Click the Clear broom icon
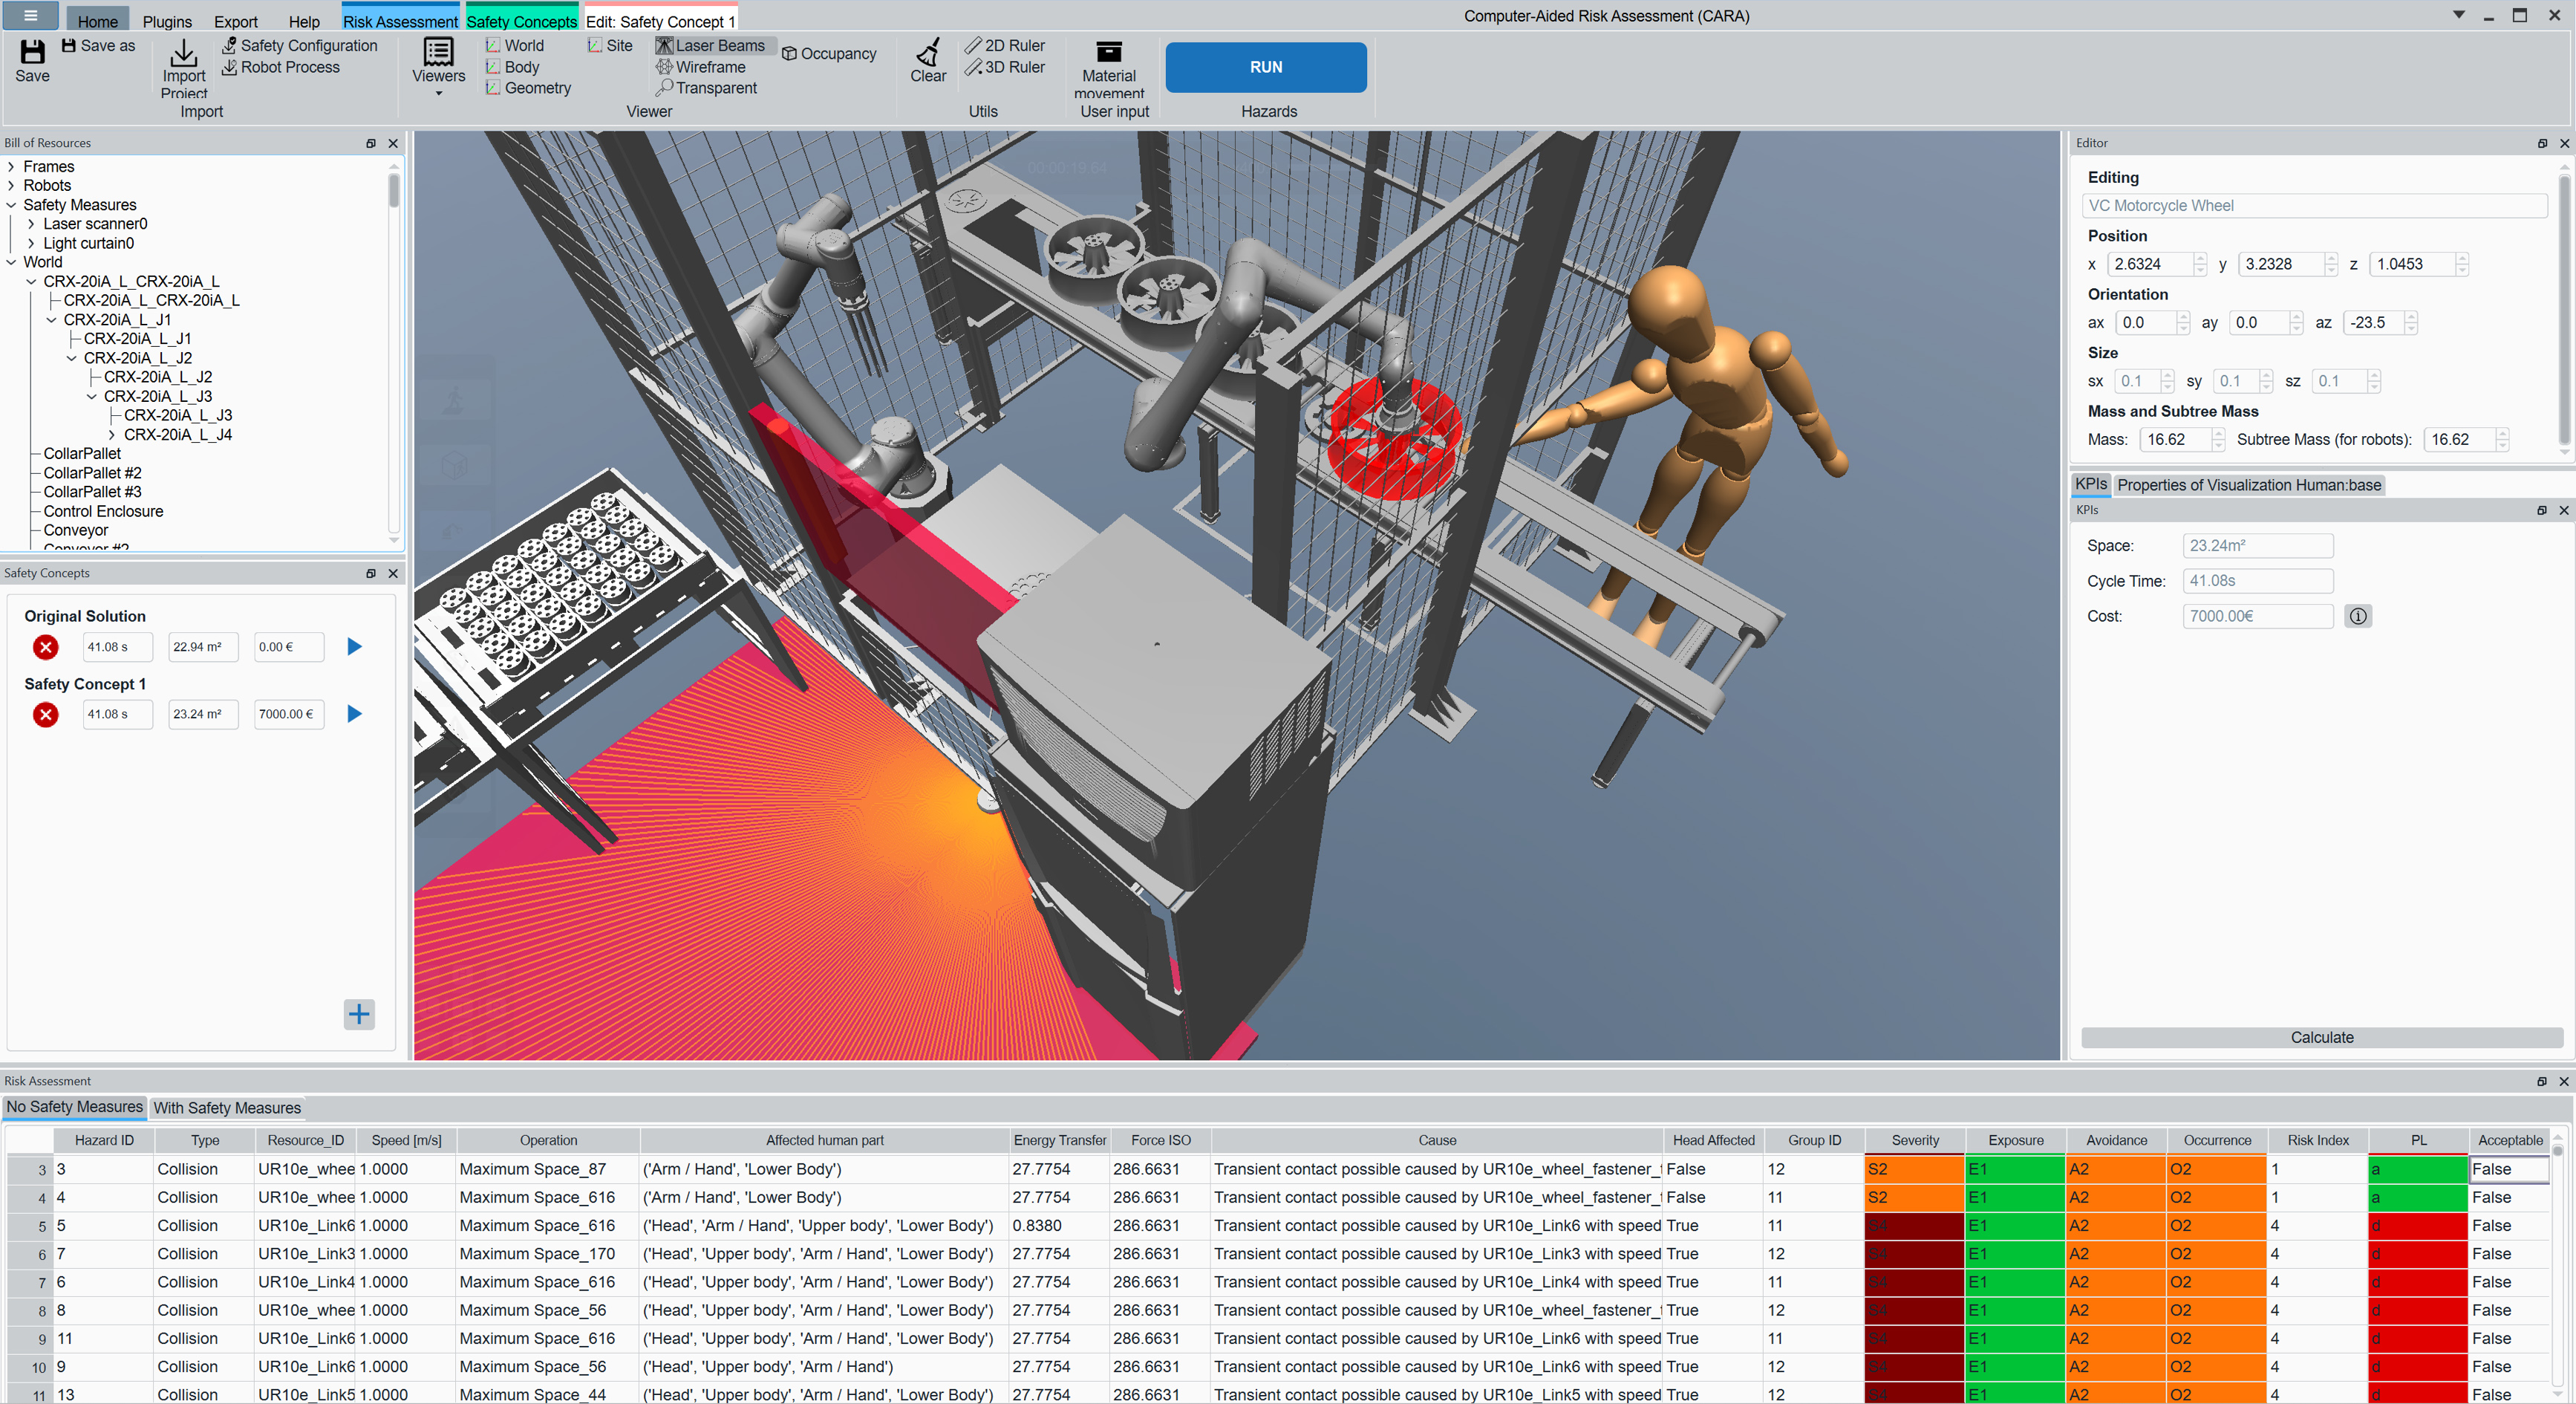This screenshot has width=2576, height=1404. click(927, 53)
